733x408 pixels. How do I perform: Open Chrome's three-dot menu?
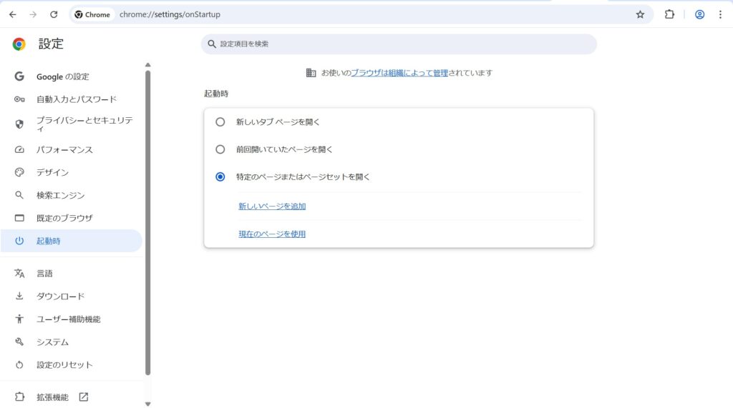coord(720,14)
